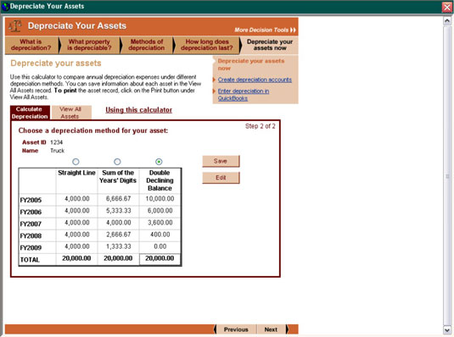Select the Double Declining Balance radio button
454x337 pixels.
159,162
